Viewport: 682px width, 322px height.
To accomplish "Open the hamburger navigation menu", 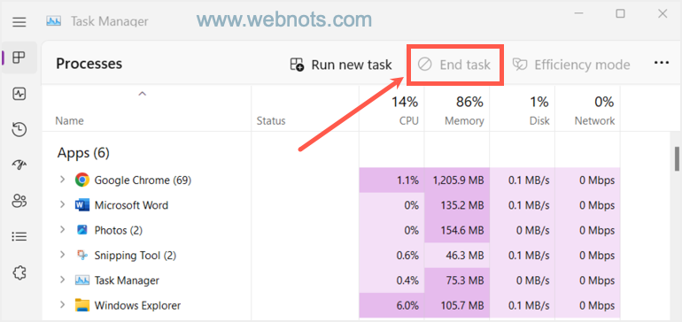I will coord(19,22).
